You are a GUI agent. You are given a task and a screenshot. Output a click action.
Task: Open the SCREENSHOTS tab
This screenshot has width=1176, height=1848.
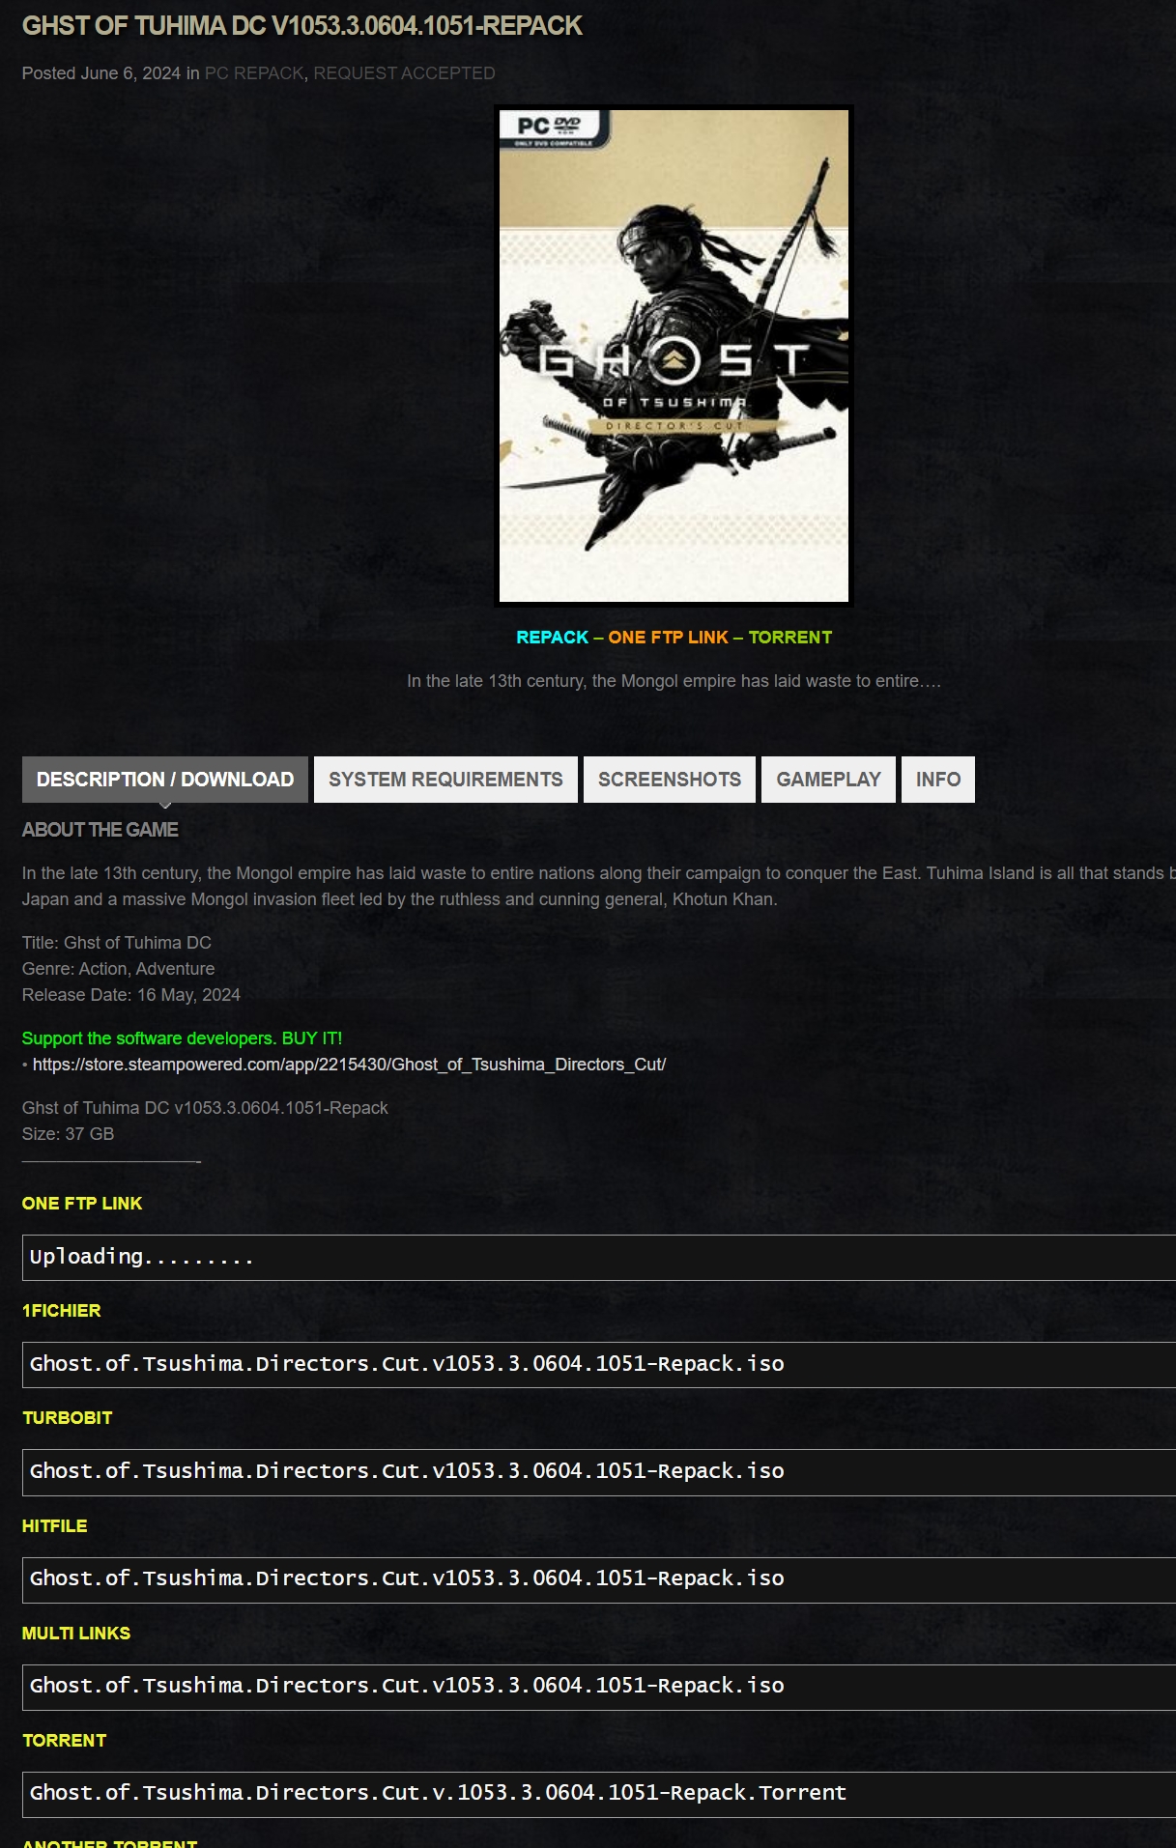coord(670,780)
